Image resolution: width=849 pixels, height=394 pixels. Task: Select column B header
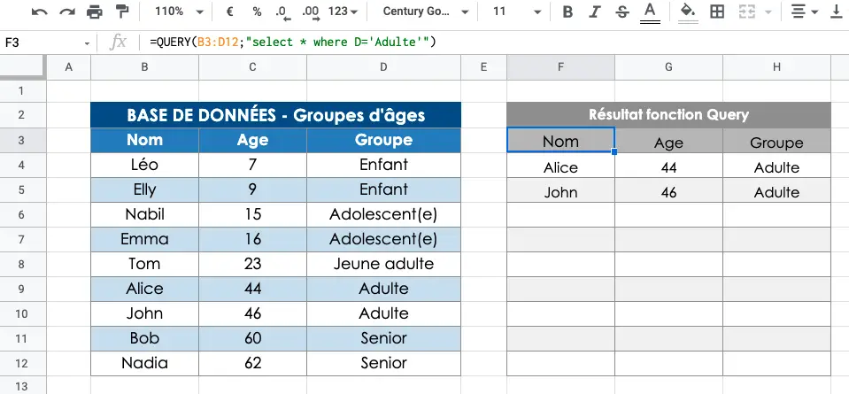pyautogui.click(x=144, y=67)
